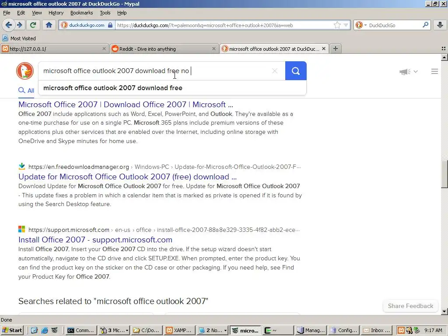Close the Reddit tab
448x336 pixels.
pos(213,49)
